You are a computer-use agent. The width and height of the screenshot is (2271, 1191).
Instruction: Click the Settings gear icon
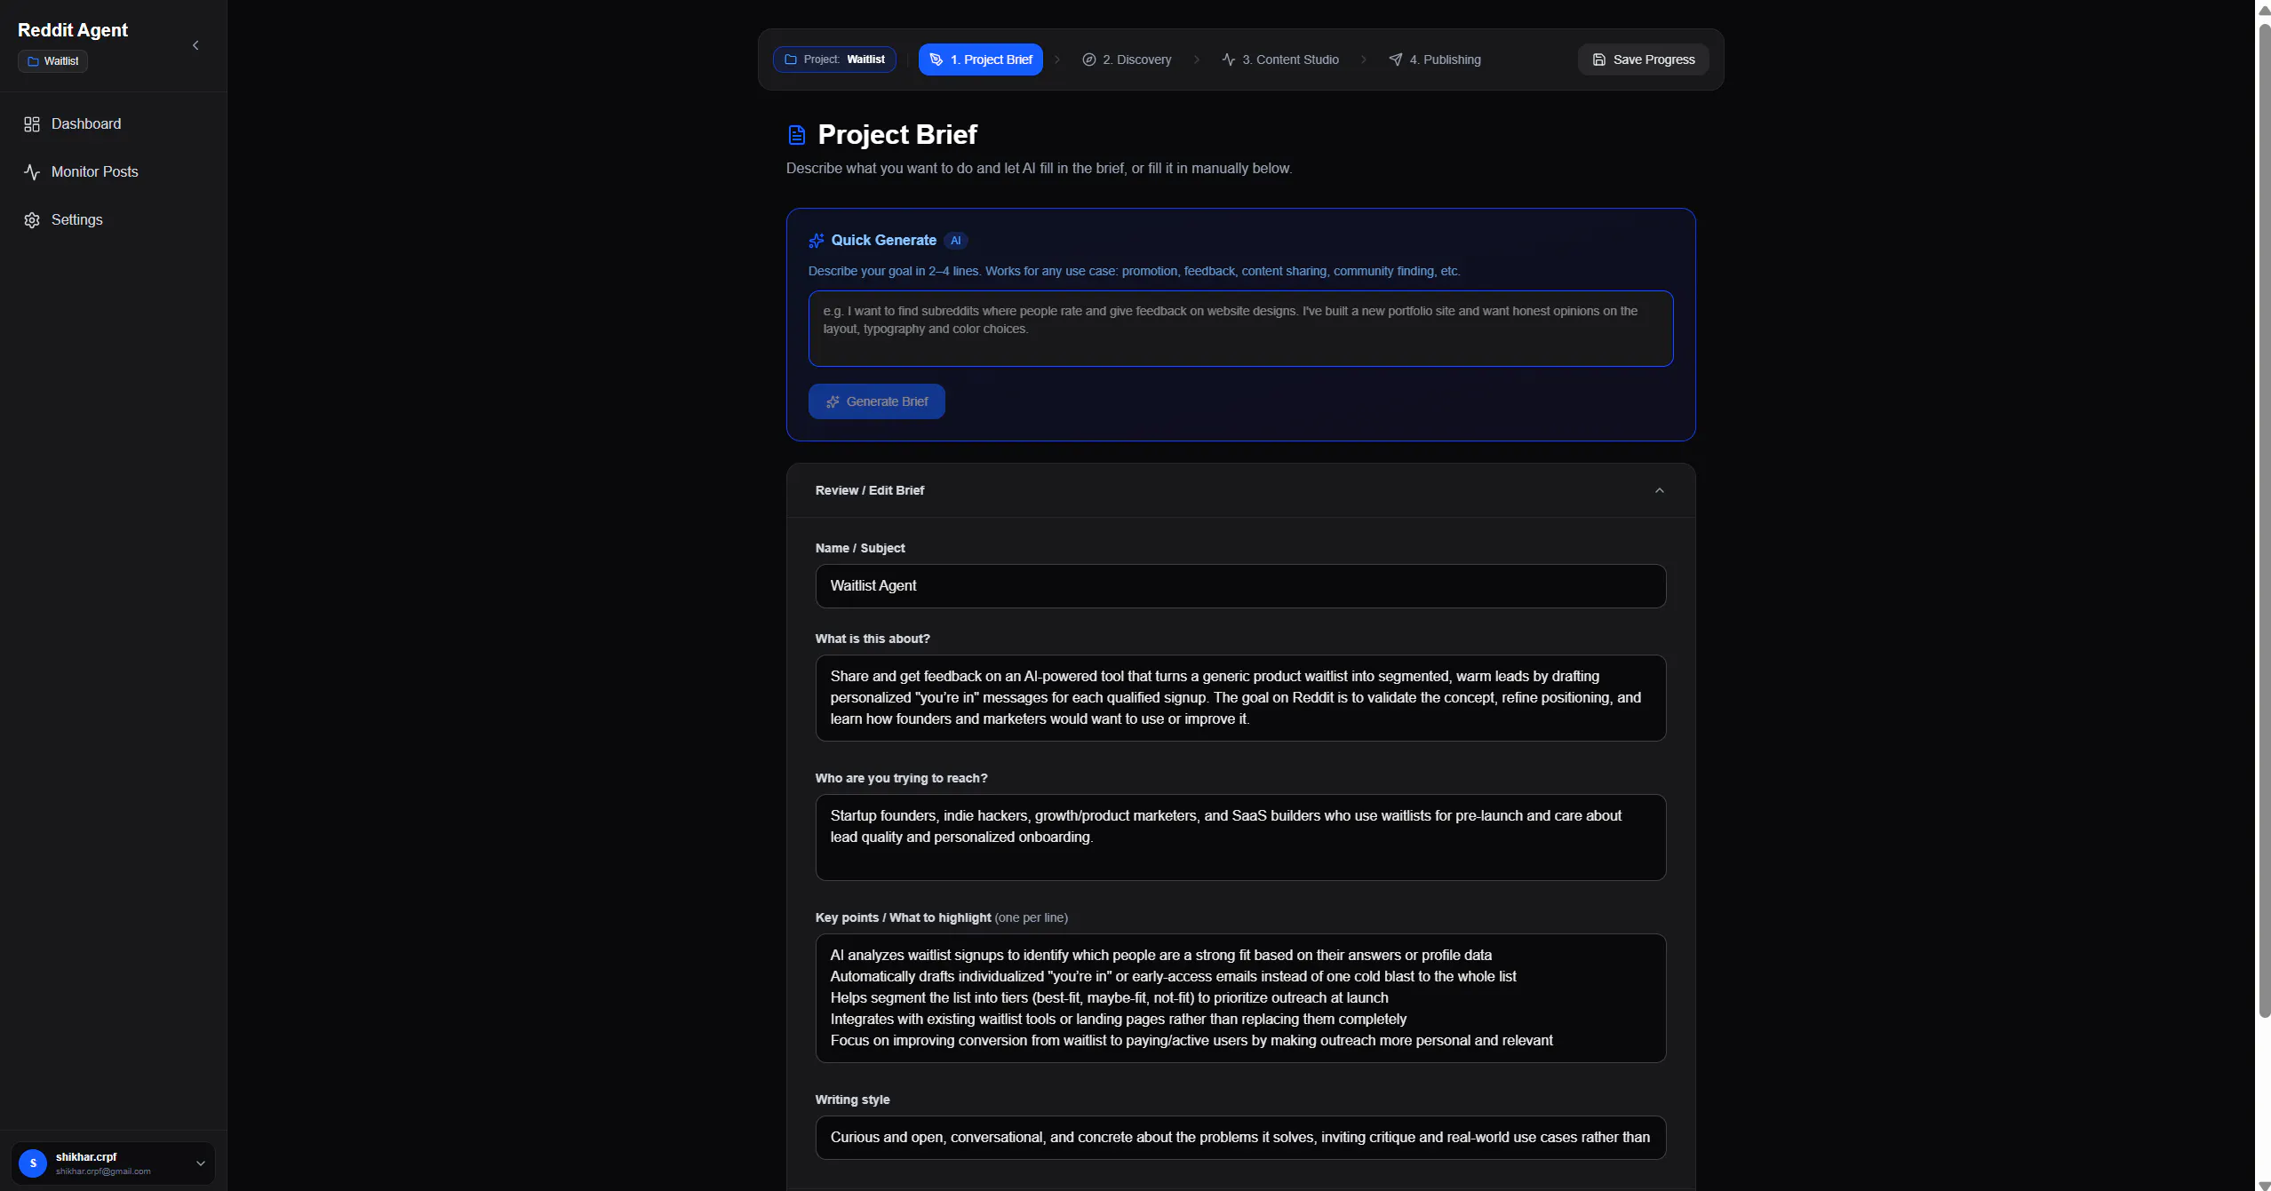32,220
